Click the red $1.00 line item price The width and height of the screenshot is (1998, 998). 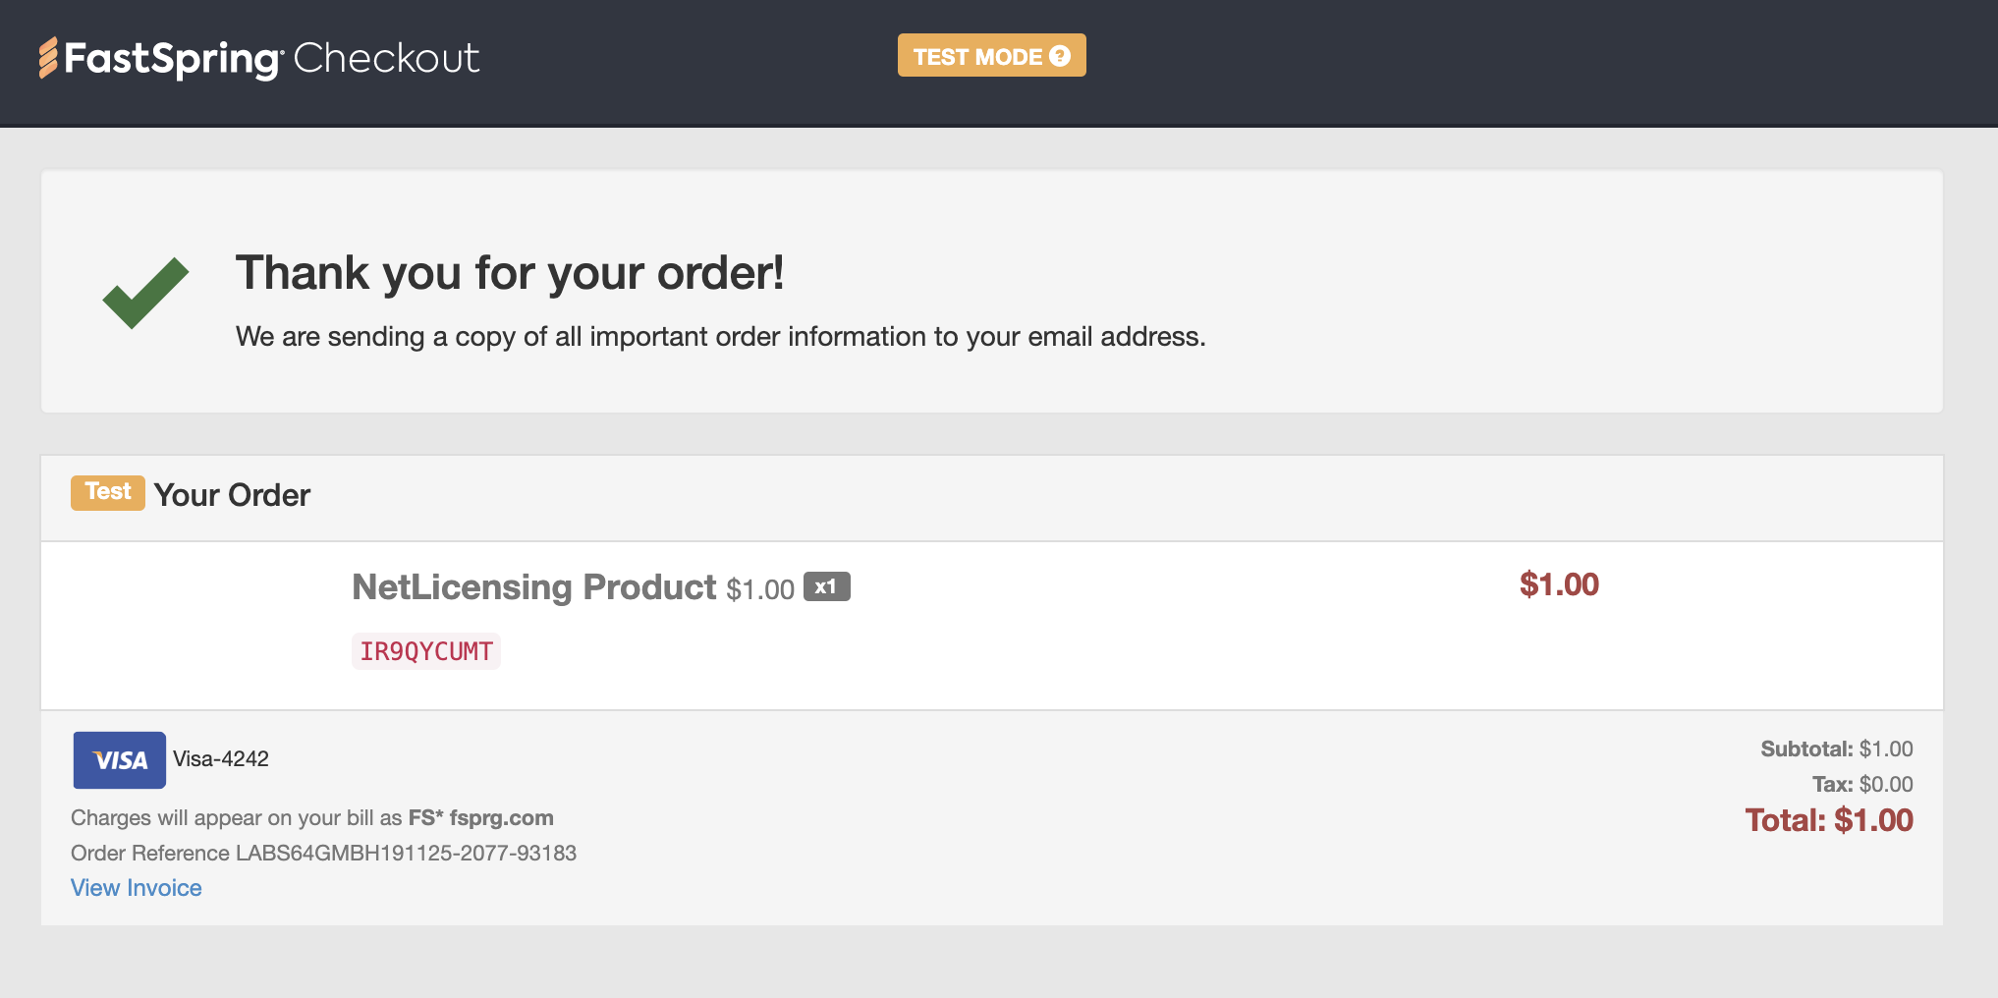coord(1559,584)
